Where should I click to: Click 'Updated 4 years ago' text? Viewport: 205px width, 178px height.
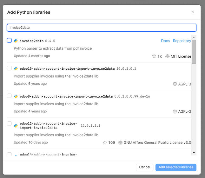pos(30,111)
